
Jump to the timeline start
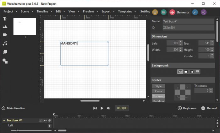95,108
